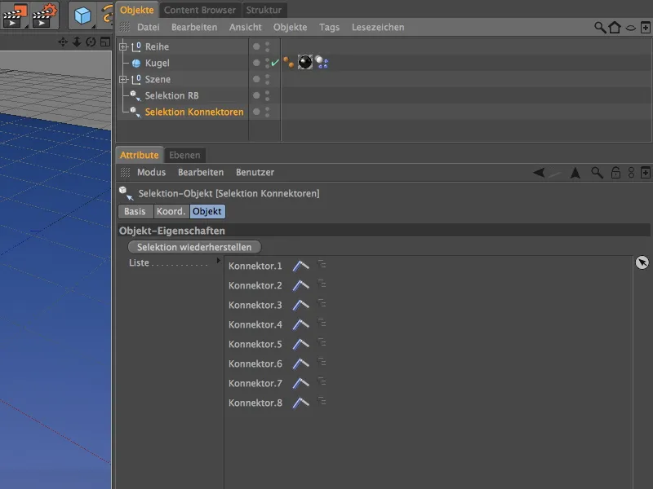
Task: Click the viewport rotate icon
Action: [x=91, y=42]
